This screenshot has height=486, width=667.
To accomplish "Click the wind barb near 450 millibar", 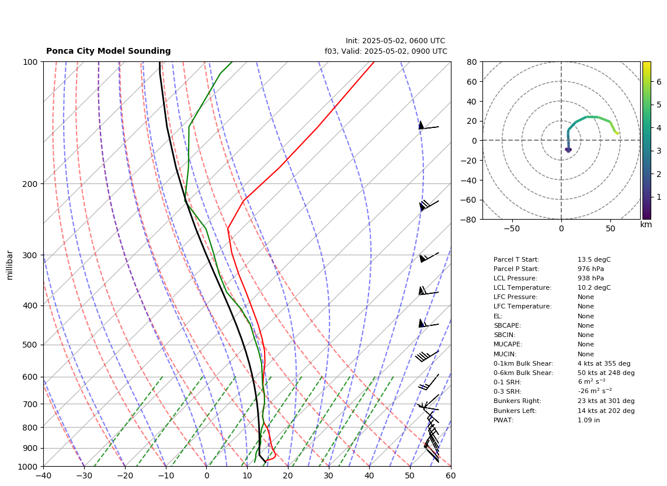I will coord(428,324).
